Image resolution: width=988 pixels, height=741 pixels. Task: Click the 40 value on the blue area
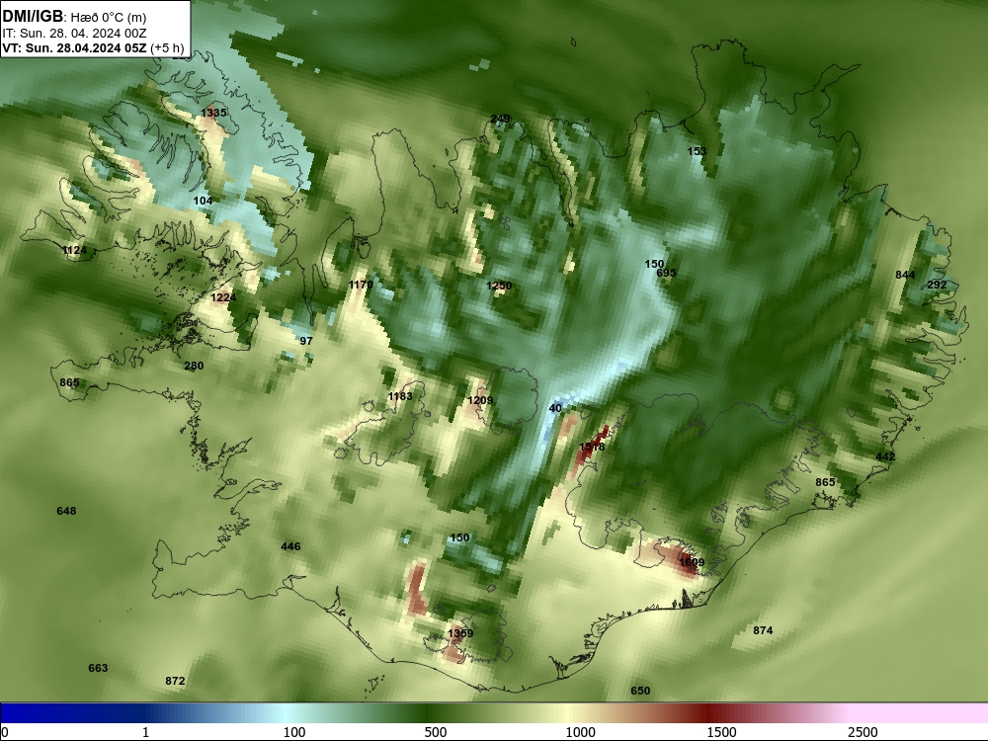pos(555,408)
